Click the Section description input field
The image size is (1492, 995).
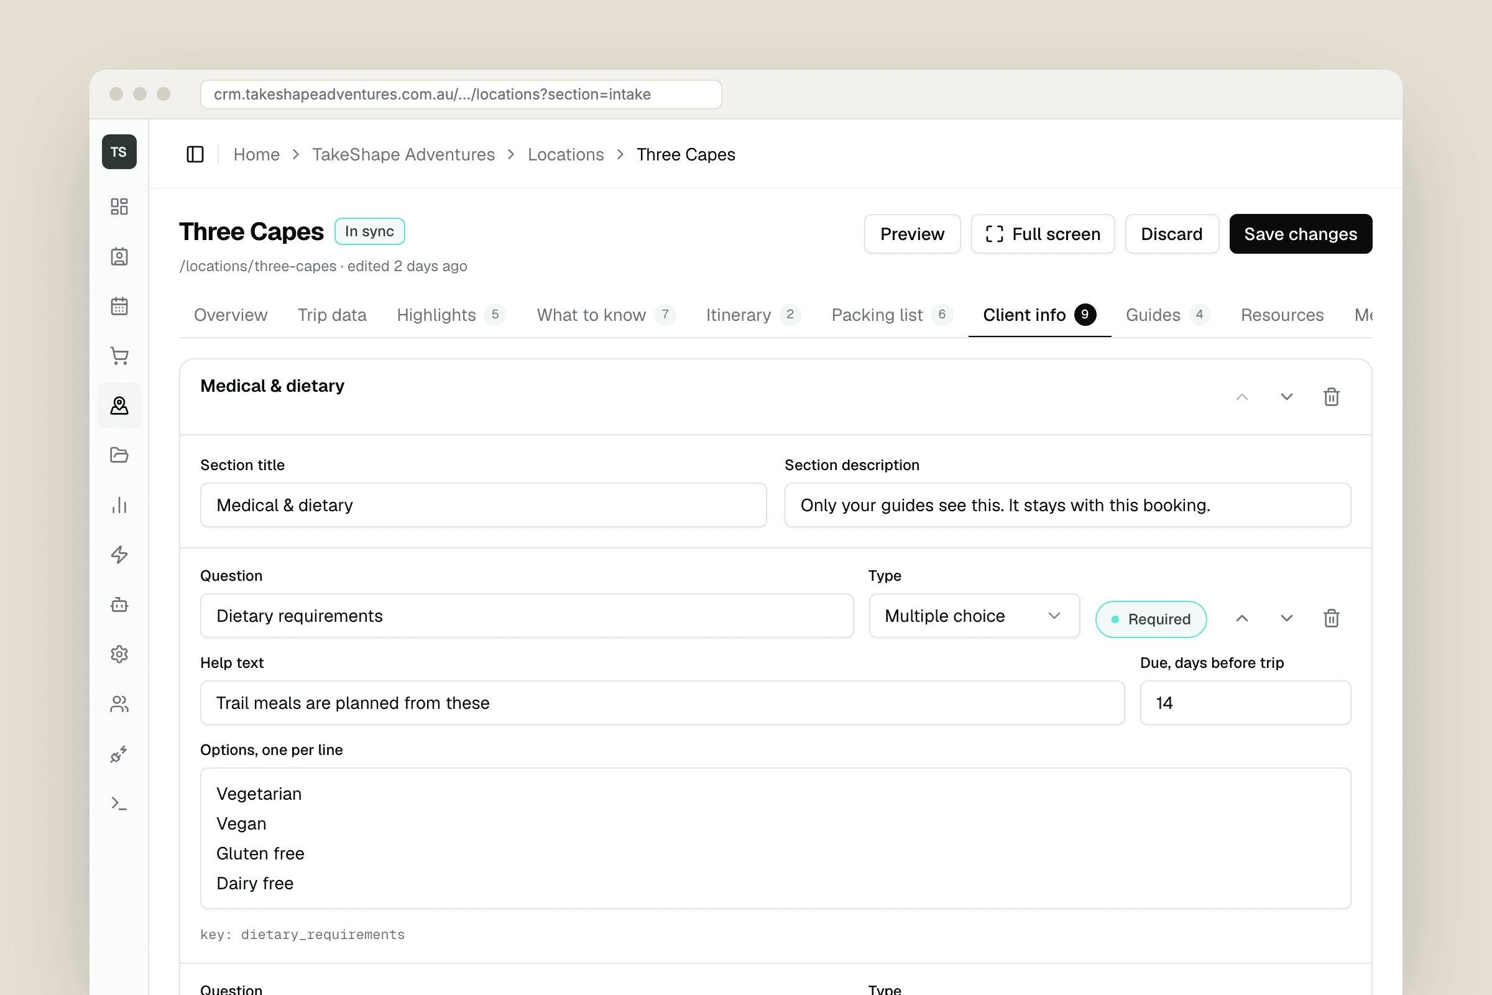[1067, 505]
